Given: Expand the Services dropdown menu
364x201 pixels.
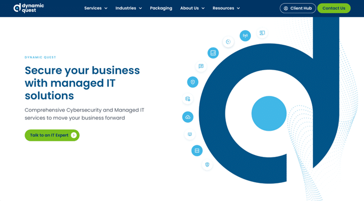Looking at the screenshot, I should (x=95, y=8).
